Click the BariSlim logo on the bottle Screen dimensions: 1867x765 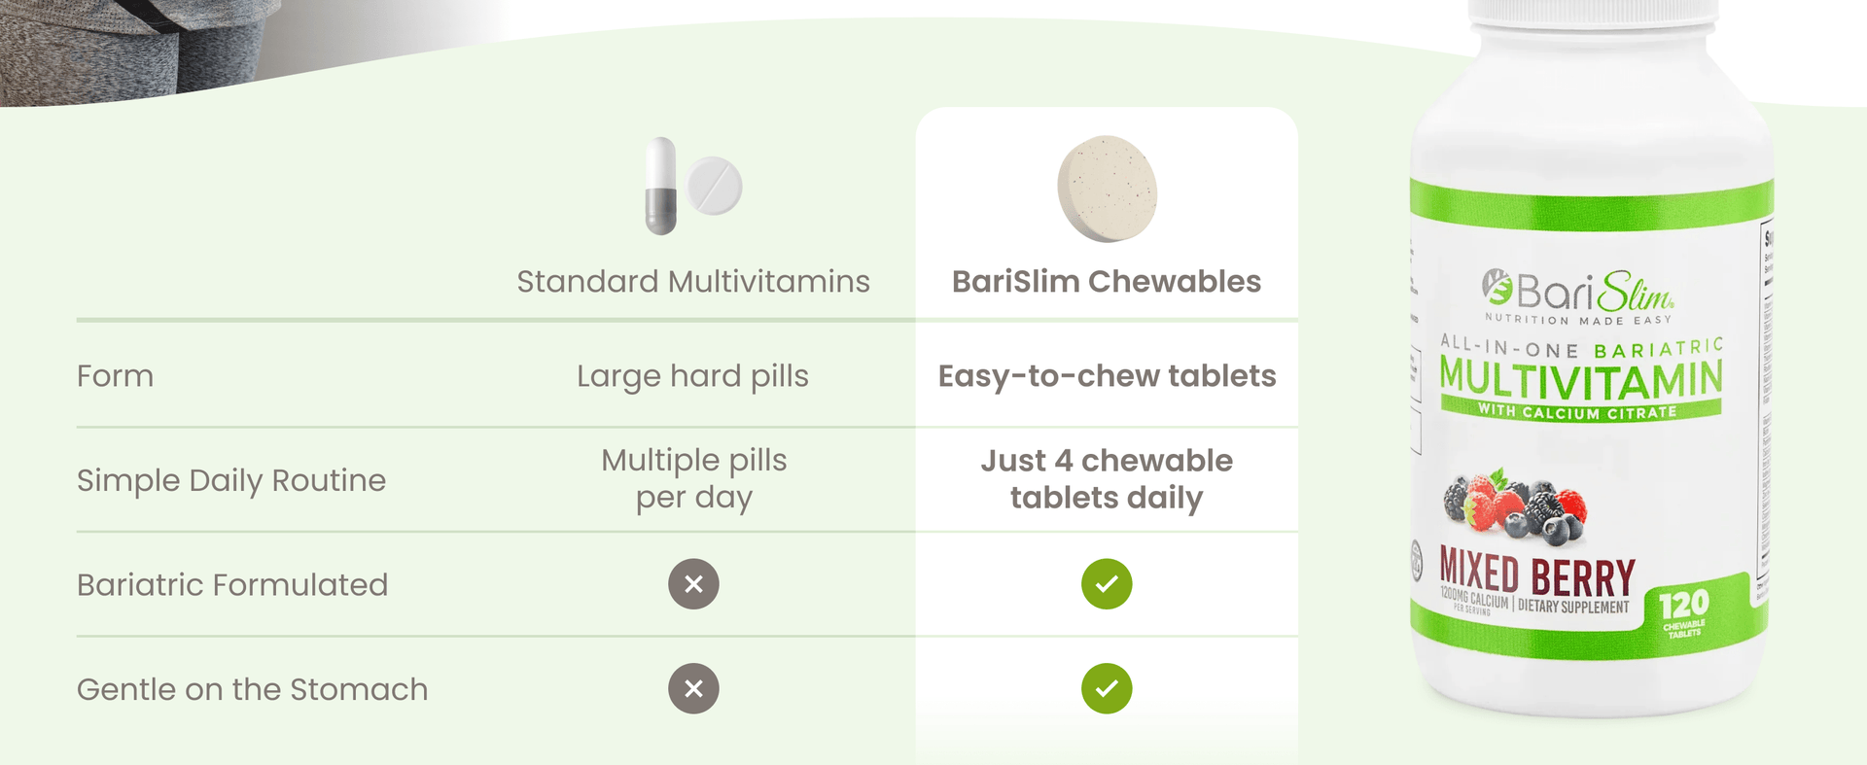1577,293
